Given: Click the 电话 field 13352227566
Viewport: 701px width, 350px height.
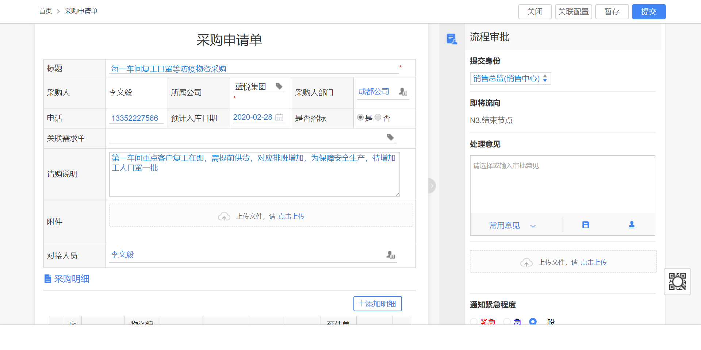Looking at the screenshot, I should tap(136, 118).
